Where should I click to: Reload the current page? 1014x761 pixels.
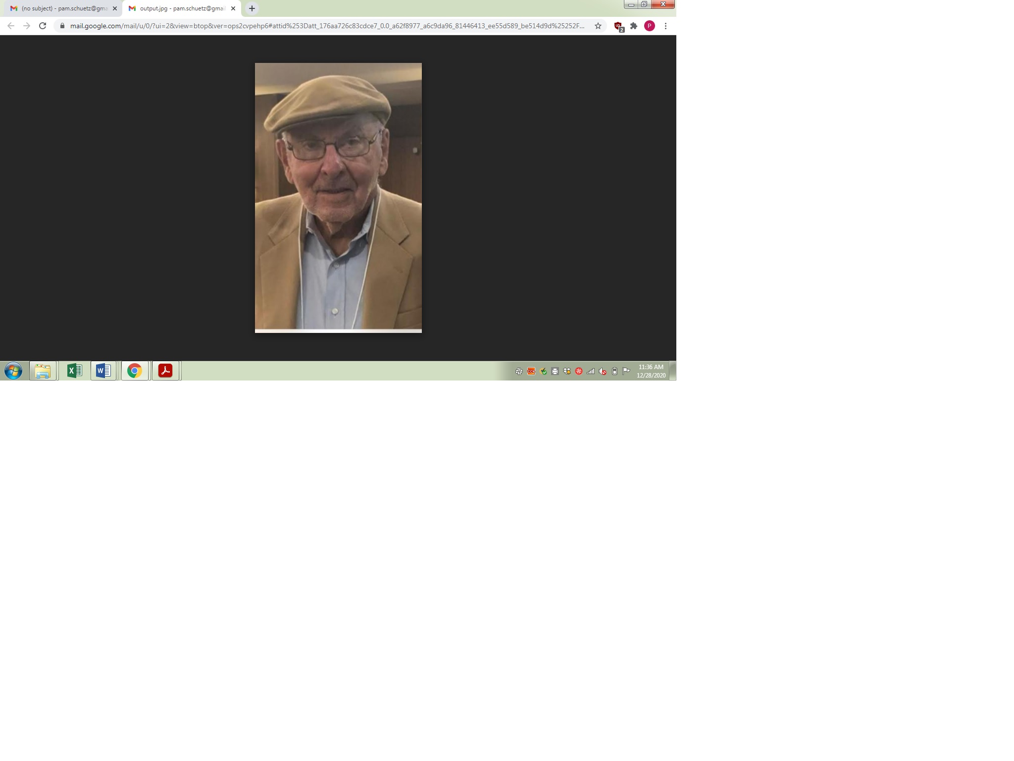pos(43,26)
